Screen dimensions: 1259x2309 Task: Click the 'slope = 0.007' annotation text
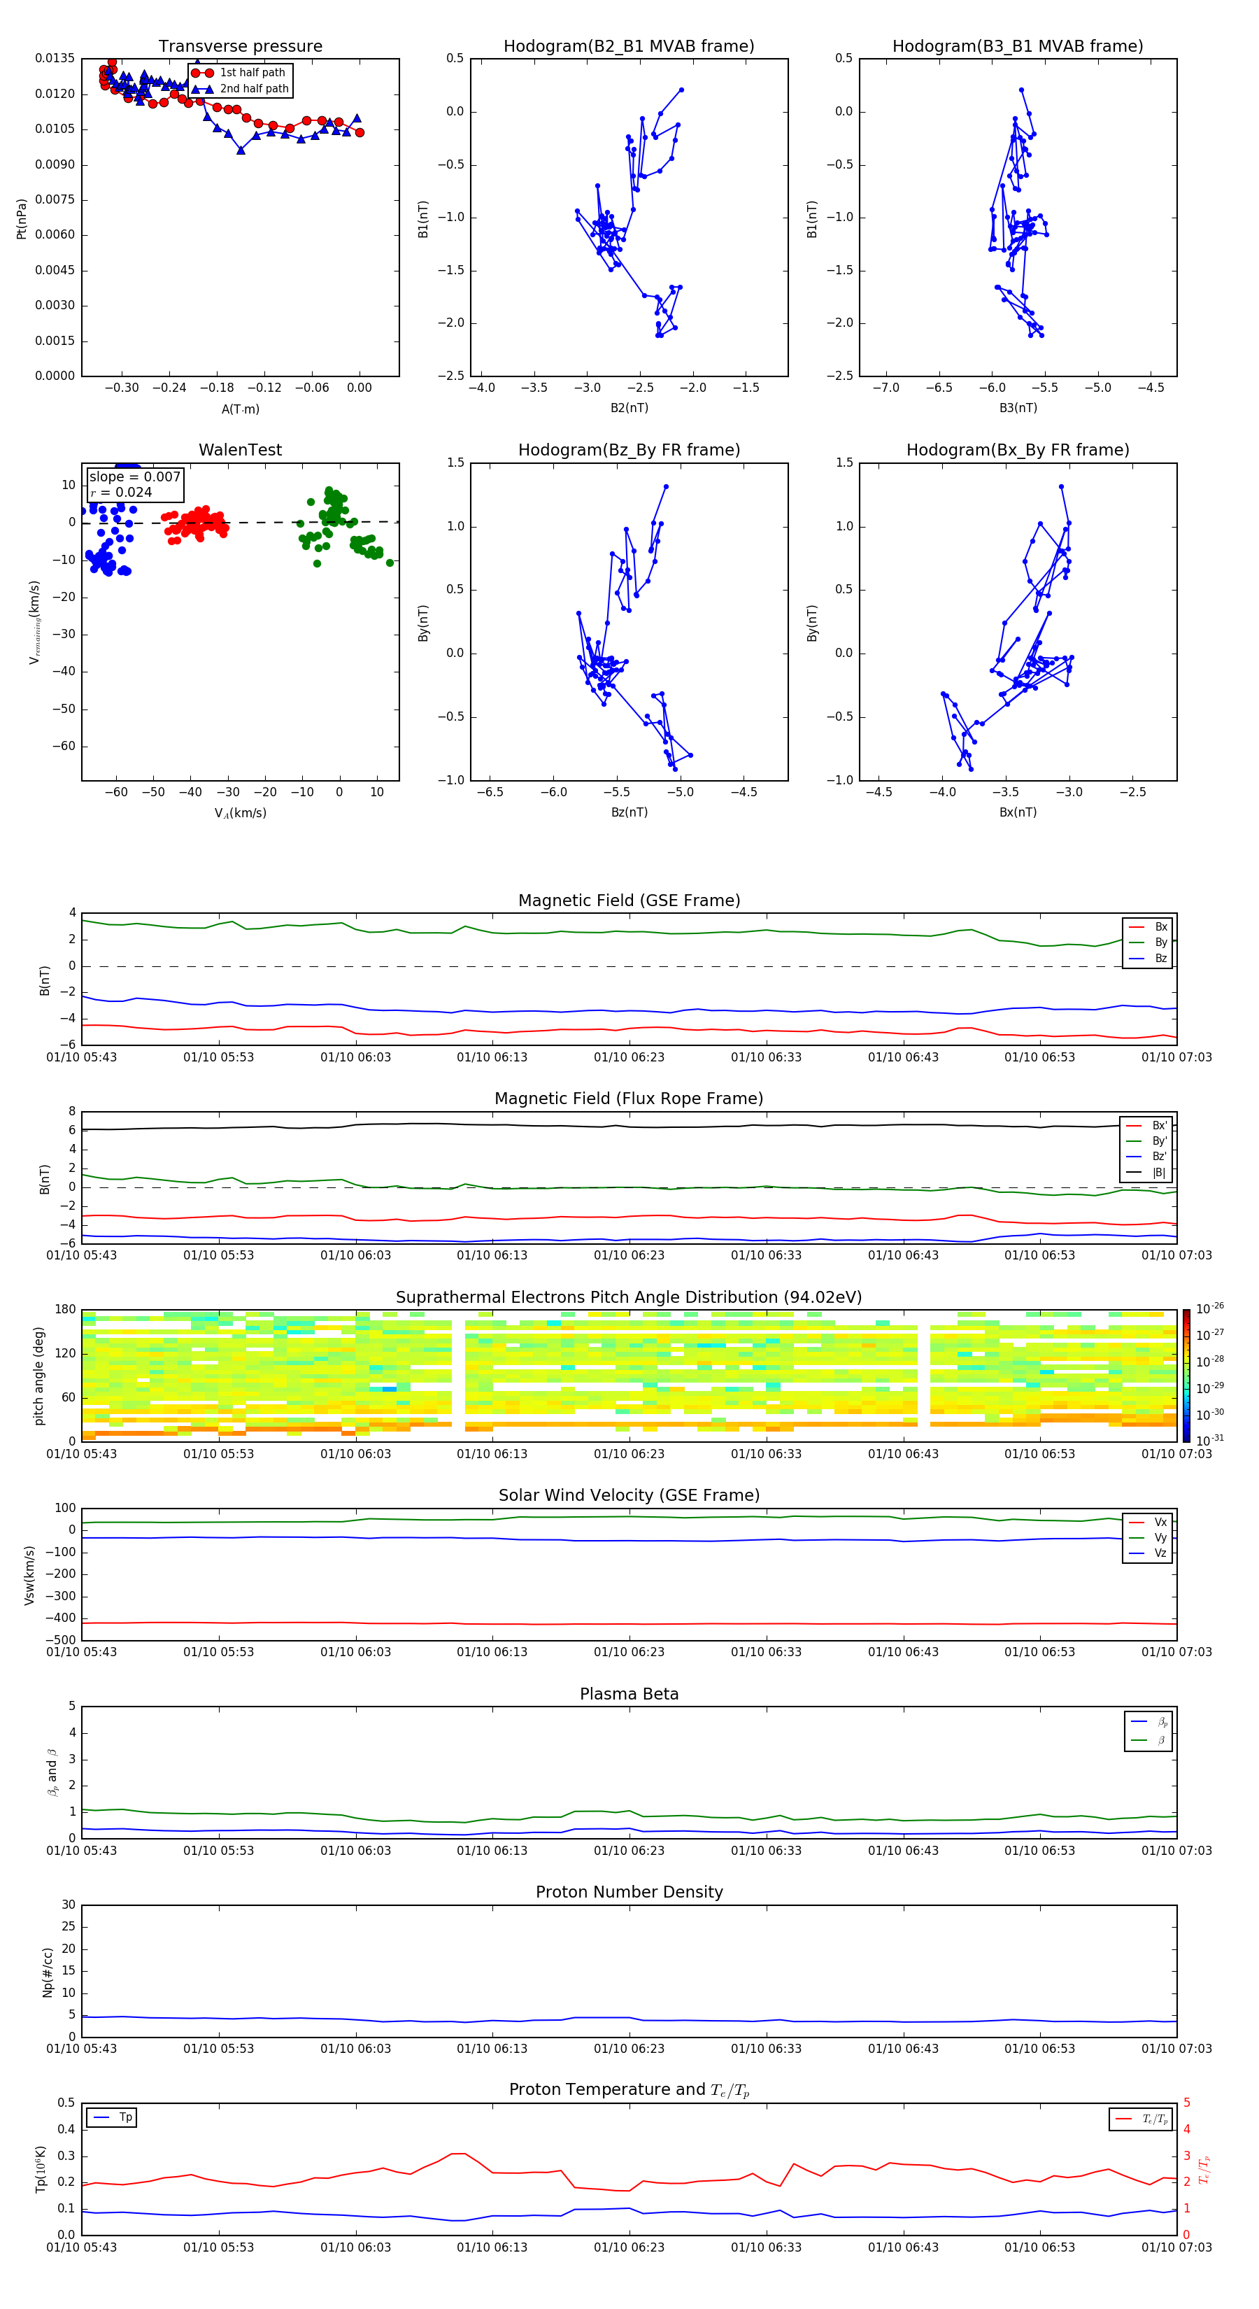coord(134,477)
